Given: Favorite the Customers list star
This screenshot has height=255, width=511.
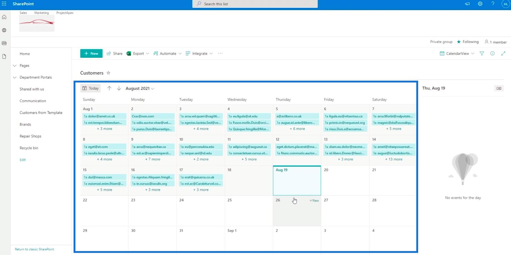Looking at the screenshot, I should [108, 73].
